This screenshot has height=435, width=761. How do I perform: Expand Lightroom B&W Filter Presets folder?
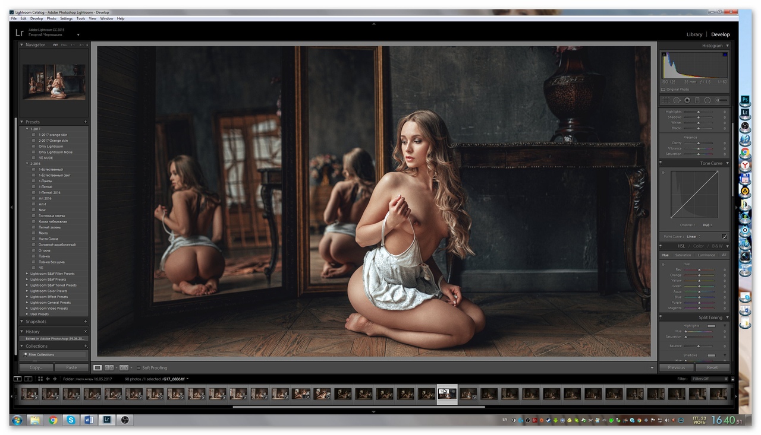click(27, 274)
